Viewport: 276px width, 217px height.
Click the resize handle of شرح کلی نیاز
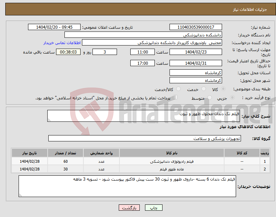coord(49,120)
